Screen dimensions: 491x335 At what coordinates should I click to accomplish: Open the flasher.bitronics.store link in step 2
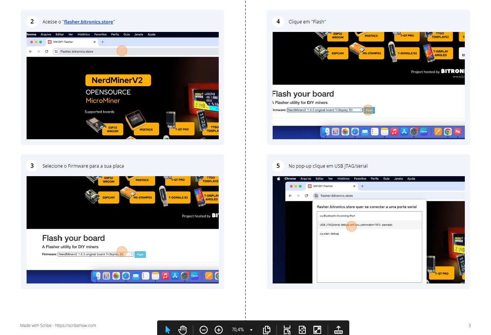tap(89, 22)
